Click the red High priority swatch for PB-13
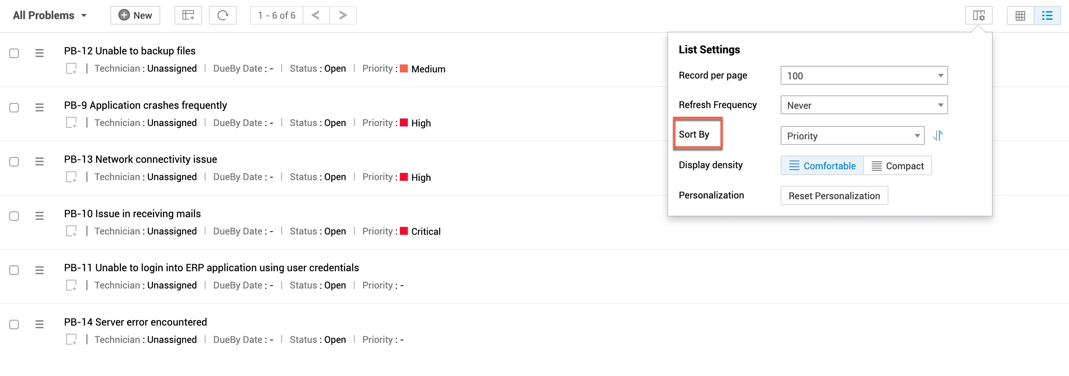Screen dimensions: 1069x376 click(403, 177)
